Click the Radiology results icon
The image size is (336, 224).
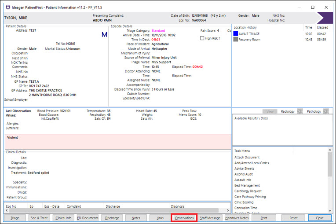pos(300,111)
